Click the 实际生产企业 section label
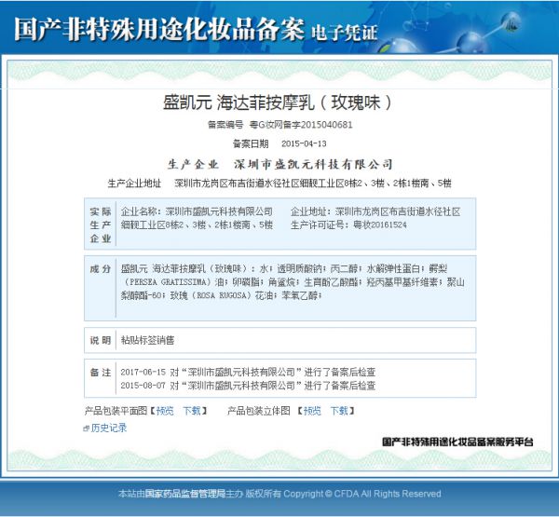This screenshot has height=517, width=559. (101, 224)
